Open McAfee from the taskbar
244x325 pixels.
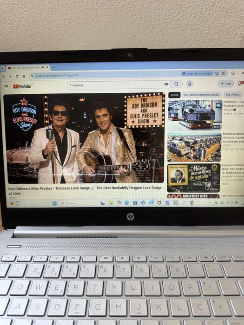click(x=159, y=202)
